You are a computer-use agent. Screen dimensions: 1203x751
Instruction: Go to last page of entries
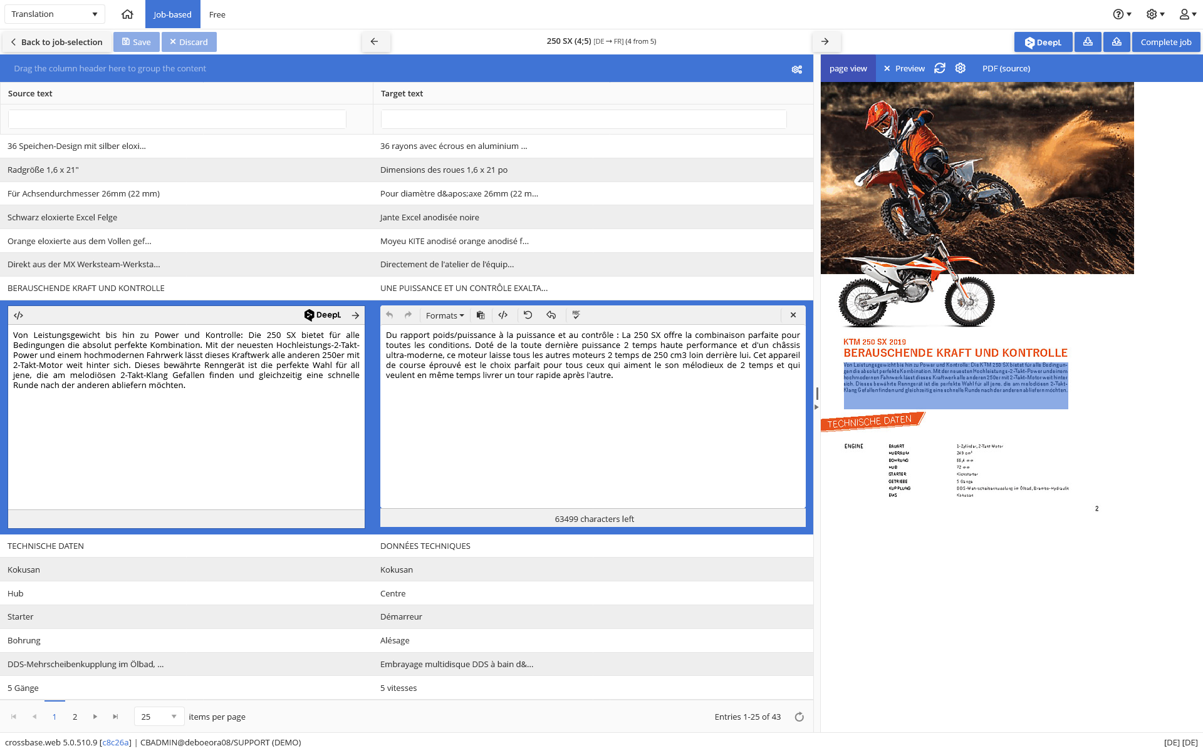(x=115, y=717)
